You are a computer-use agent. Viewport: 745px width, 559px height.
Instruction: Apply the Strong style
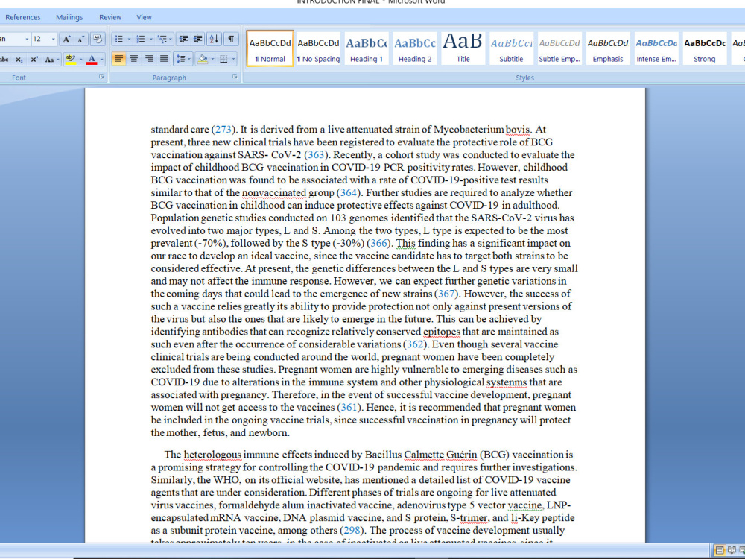tap(704, 48)
